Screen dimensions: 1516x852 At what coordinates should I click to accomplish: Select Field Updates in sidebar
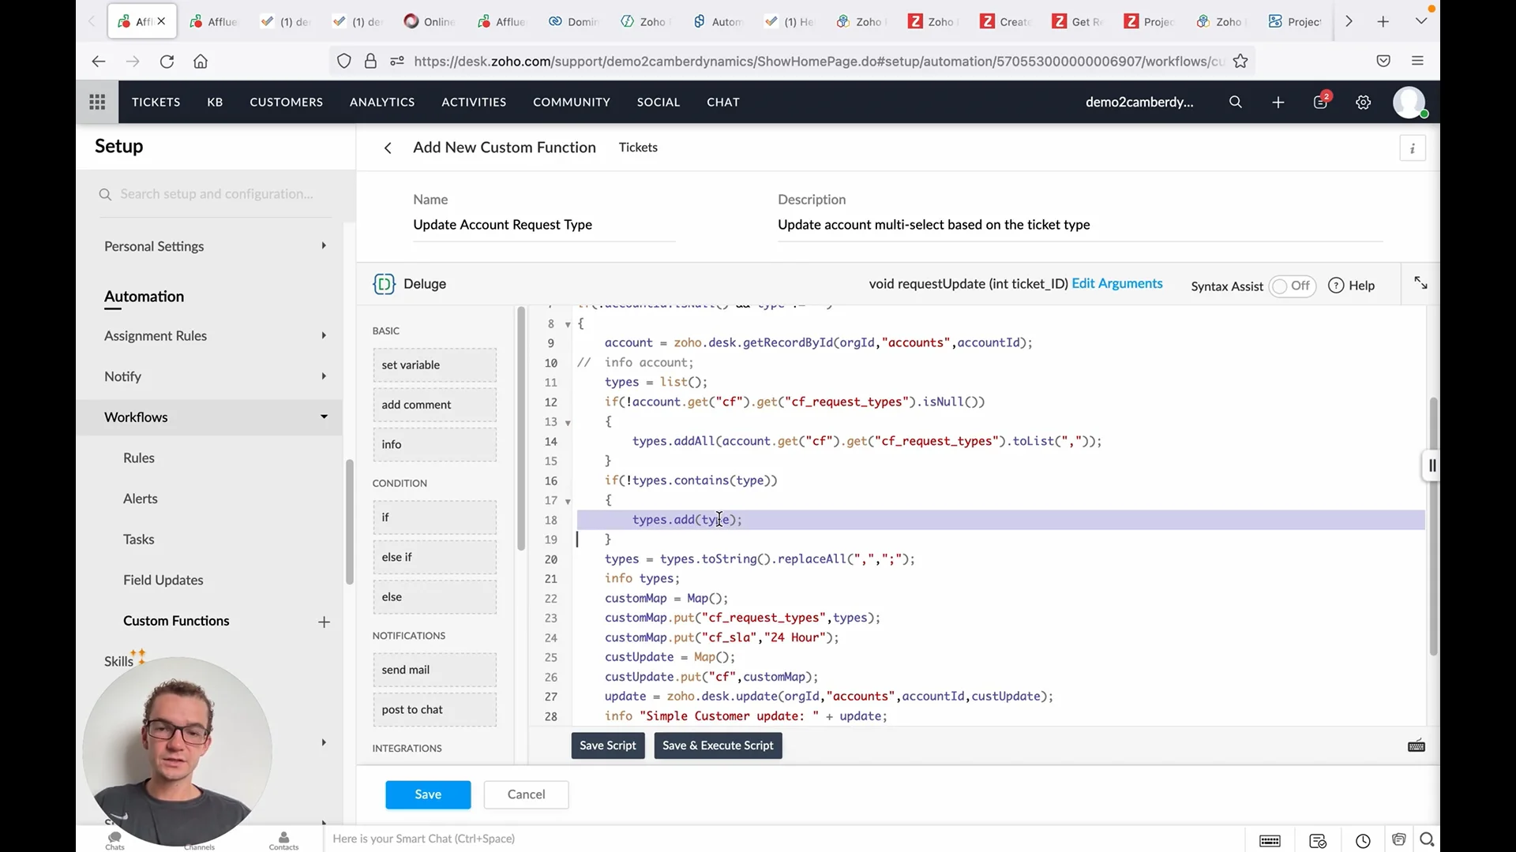[x=163, y=580]
